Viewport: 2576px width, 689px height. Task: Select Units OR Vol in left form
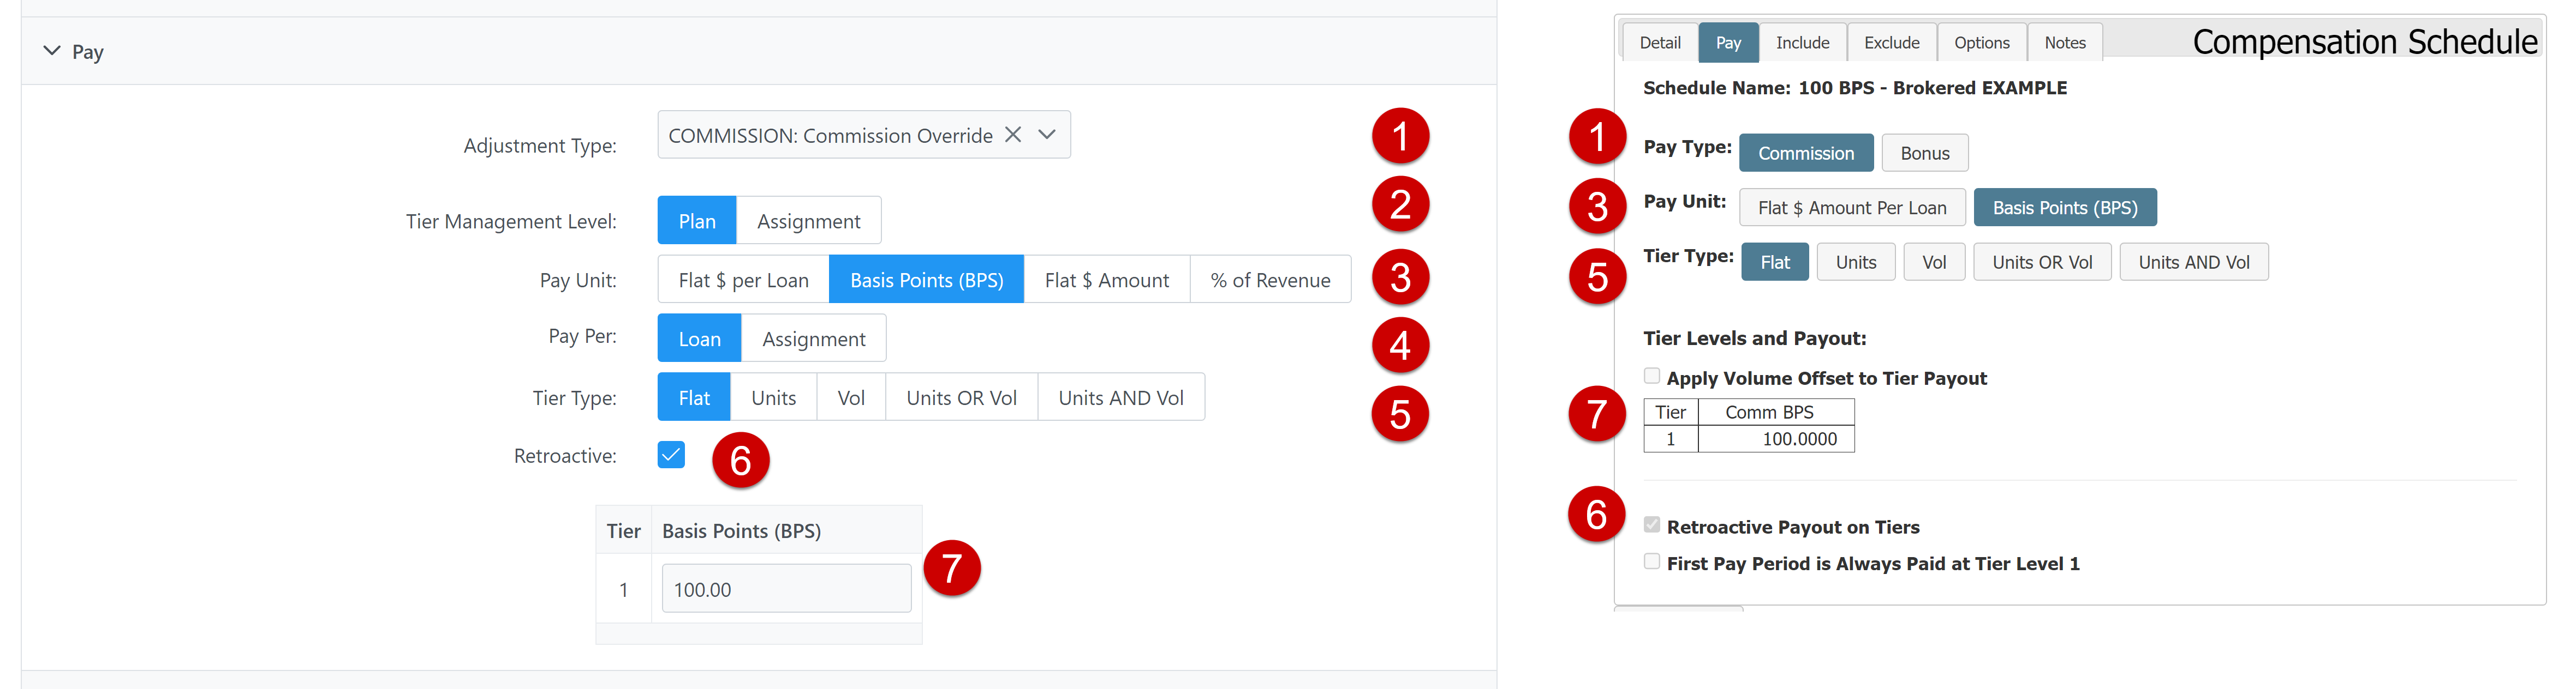click(961, 397)
